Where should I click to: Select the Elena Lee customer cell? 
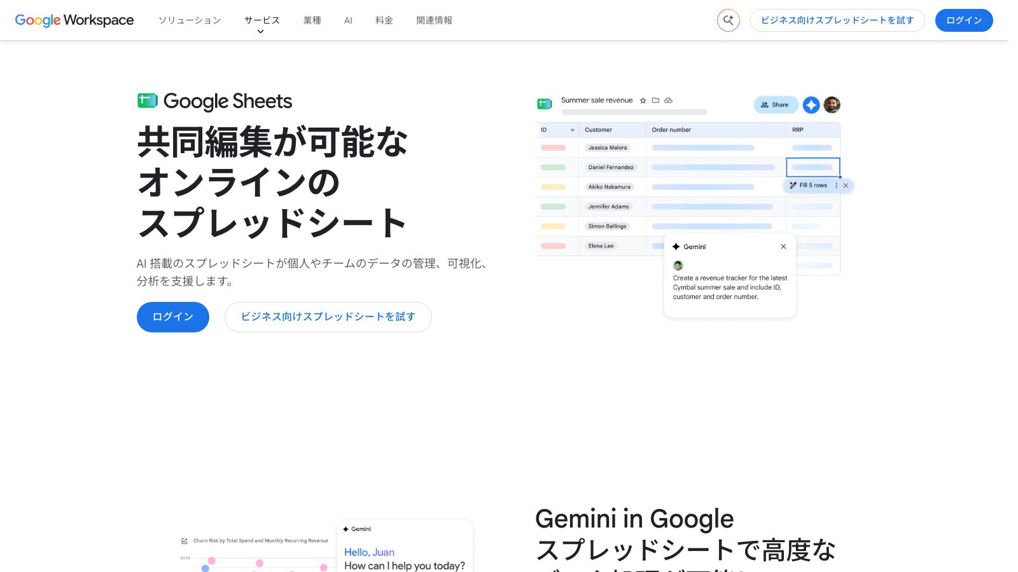click(601, 246)
